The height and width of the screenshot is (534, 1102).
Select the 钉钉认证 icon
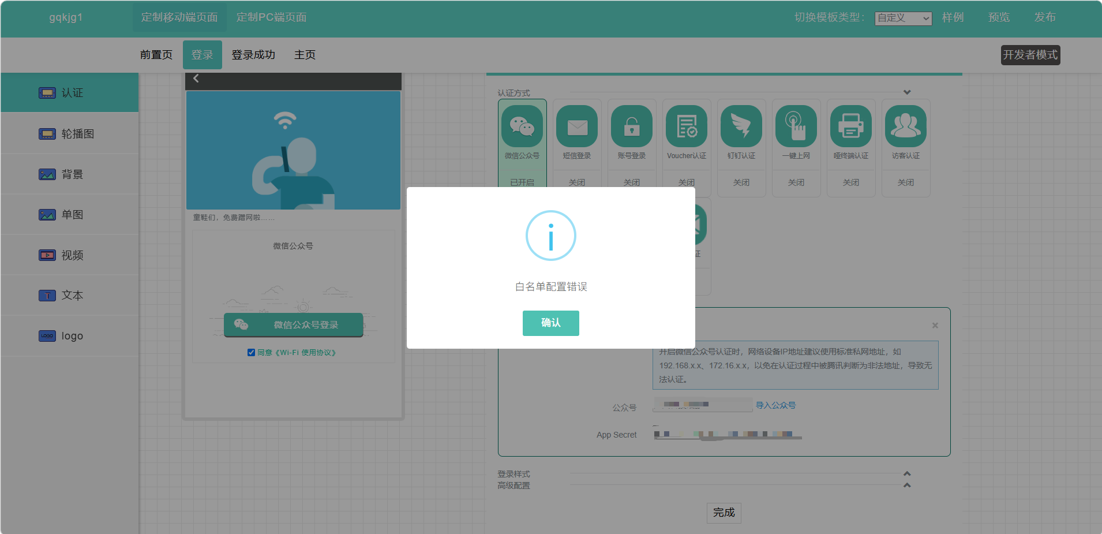coord(741,126)
